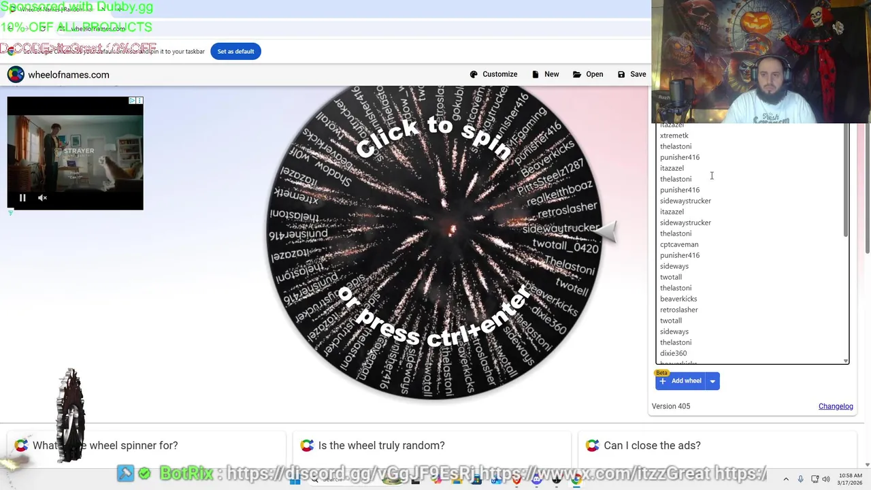Viewport: 871px width, 490px height.
Task: Open the Windows Start menu
Action: tap(295, 480)
